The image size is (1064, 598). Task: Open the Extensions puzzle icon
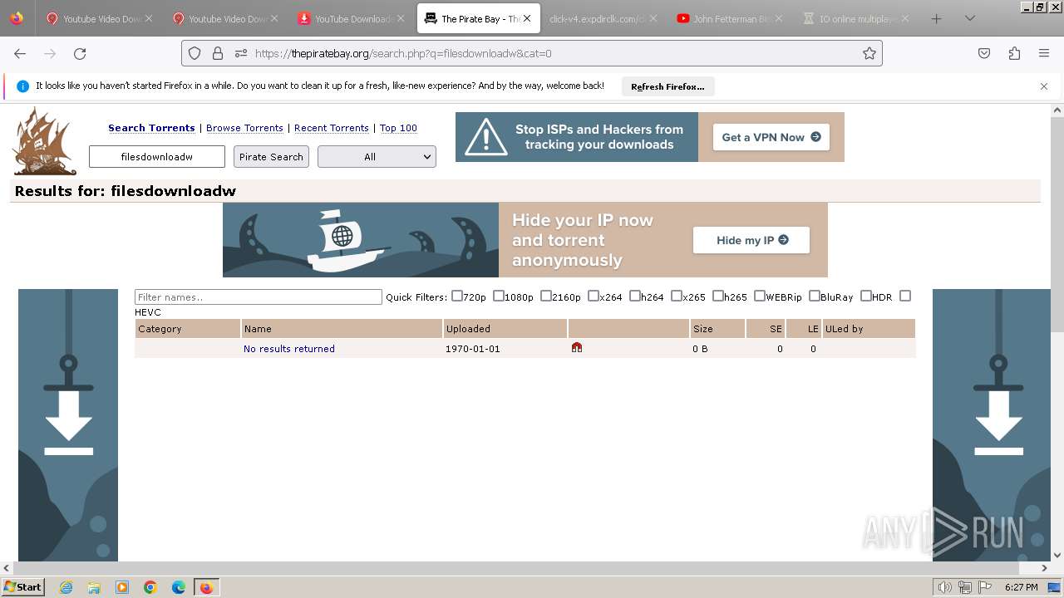click(1014, 53)
